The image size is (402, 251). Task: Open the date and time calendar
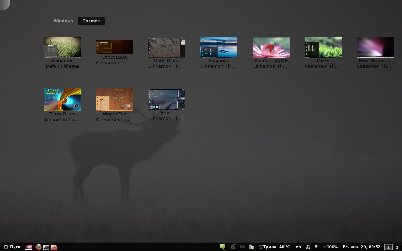[x=361, y=247]
